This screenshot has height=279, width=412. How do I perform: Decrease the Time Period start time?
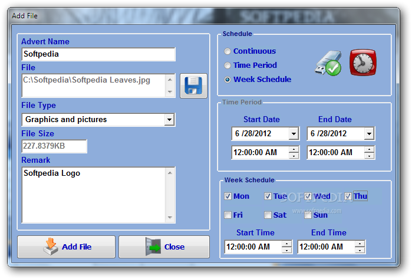294,156
